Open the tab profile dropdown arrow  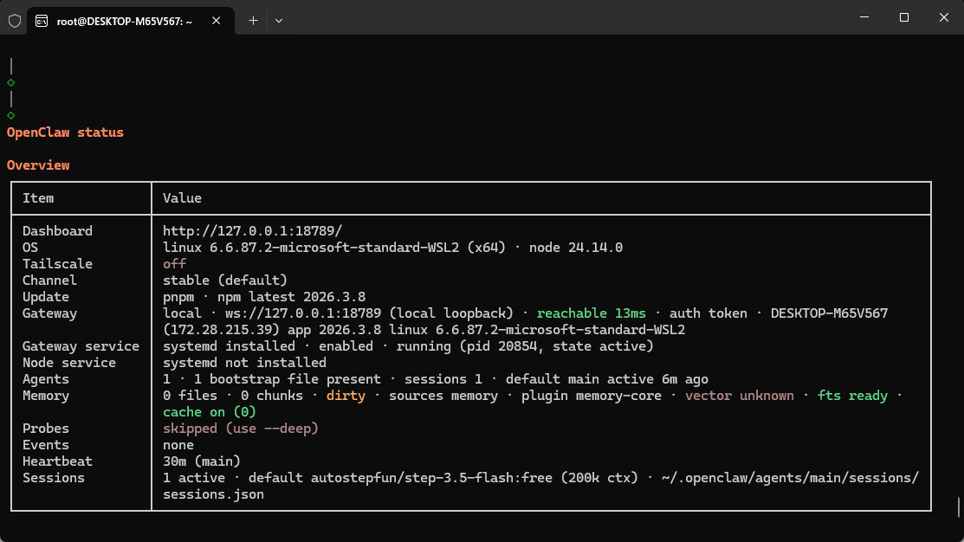[279, 21]
